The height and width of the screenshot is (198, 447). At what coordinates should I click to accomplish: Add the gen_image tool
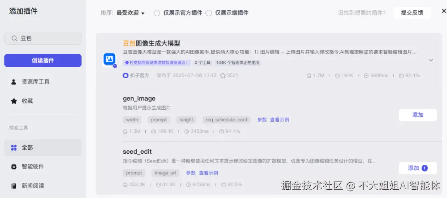click(418, 115)
